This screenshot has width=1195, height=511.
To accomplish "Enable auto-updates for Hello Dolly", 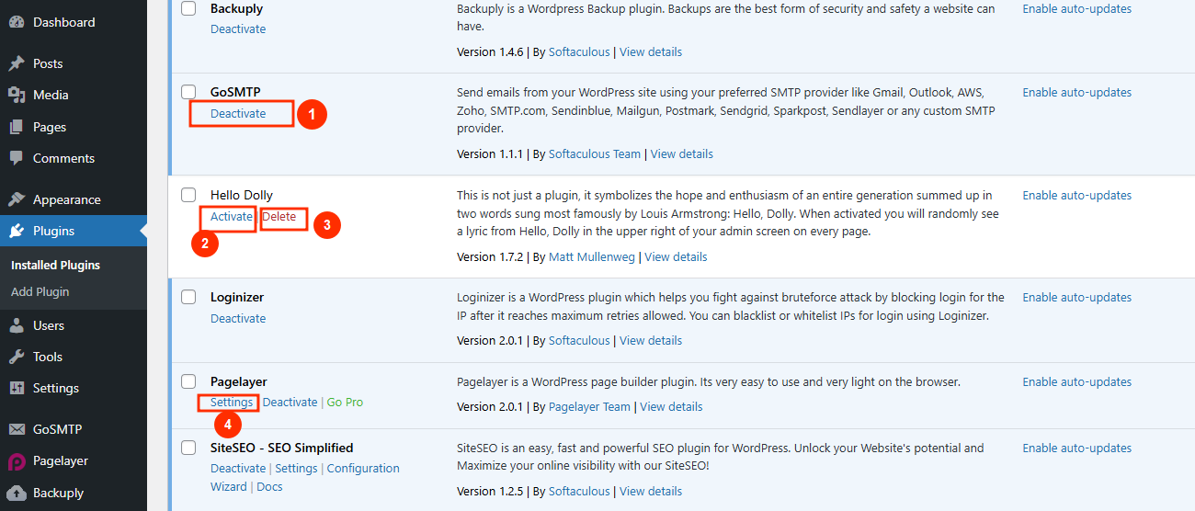I will tap(1077, 196).
